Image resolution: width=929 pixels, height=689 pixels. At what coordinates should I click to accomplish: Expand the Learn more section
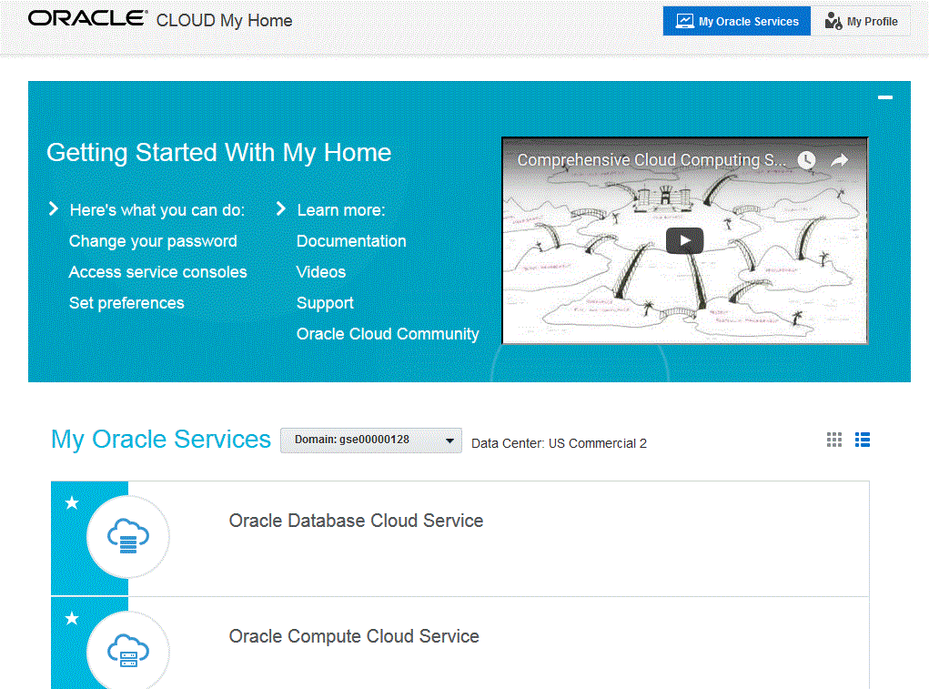(x=280, y=208)
